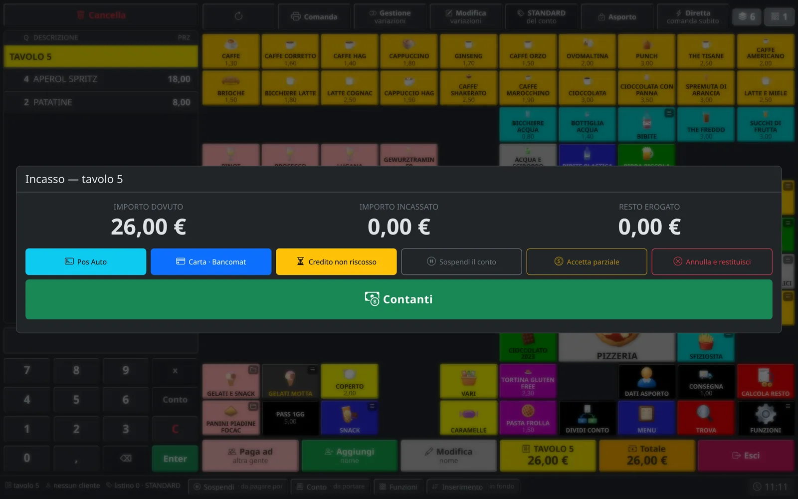The height and width of the screenshot is (499, 798).
Task: Open the layers counter showing 6
Action: coord(747,16)
